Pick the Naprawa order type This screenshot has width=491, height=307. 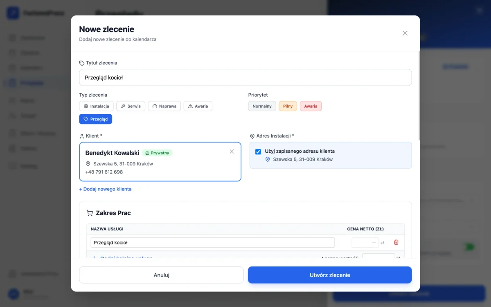pyautogui.click(x=164, y=106)
